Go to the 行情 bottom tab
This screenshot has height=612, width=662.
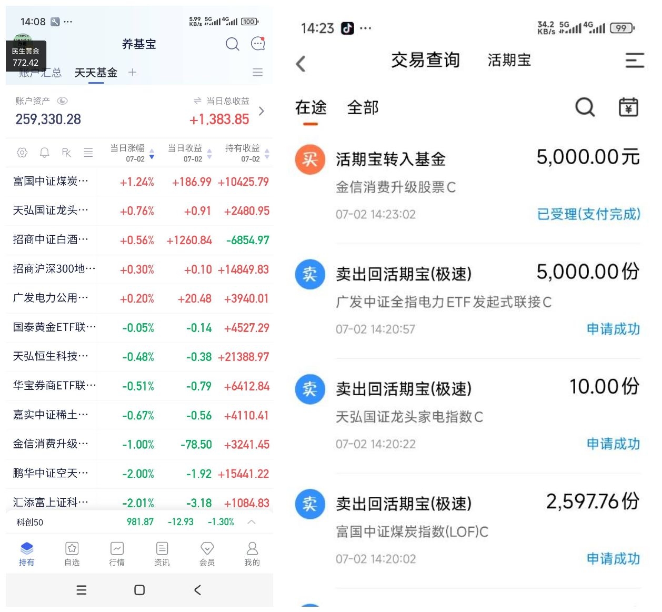[117, 554]
